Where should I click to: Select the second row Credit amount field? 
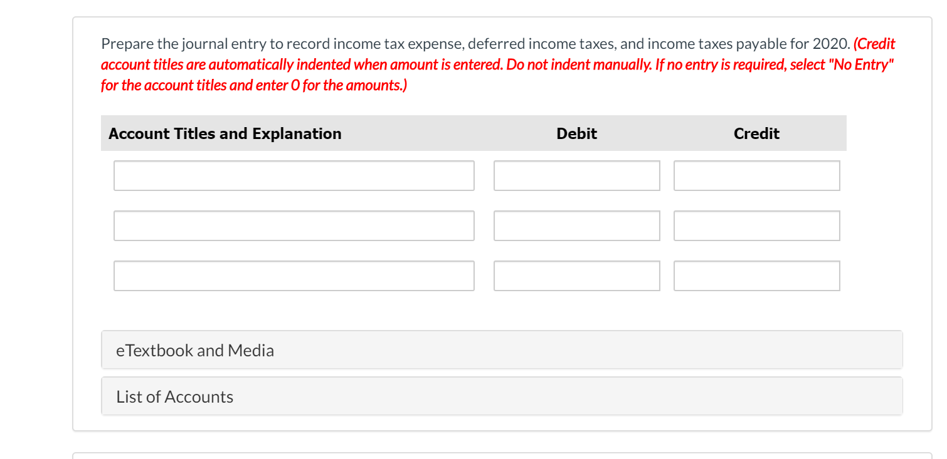tap(756, 225)
